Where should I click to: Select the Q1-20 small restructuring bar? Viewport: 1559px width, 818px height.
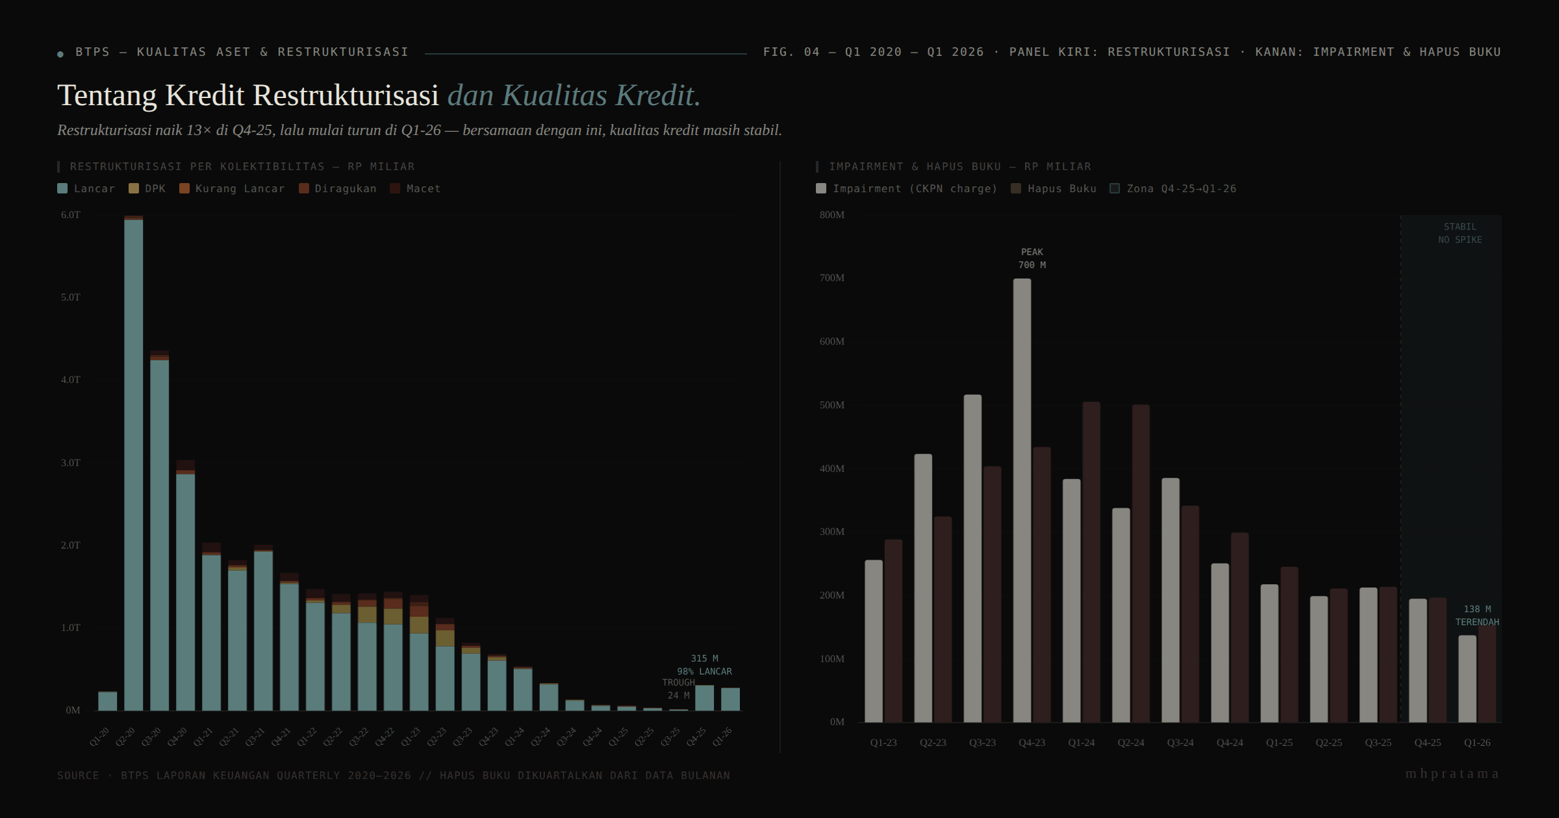[108, 701]
